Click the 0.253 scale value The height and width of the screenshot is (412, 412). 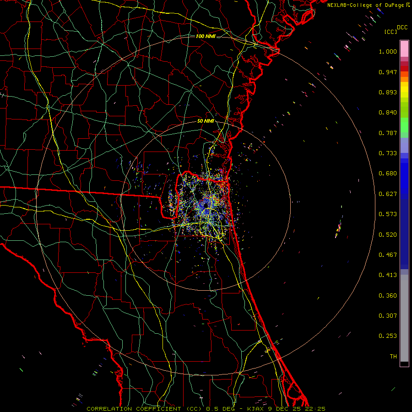[388, 336]
